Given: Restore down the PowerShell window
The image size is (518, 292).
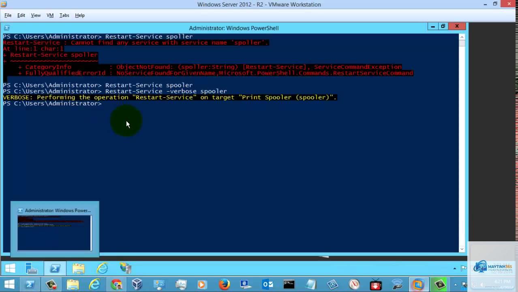Looking at the screenshot, I should pos(443,26).
